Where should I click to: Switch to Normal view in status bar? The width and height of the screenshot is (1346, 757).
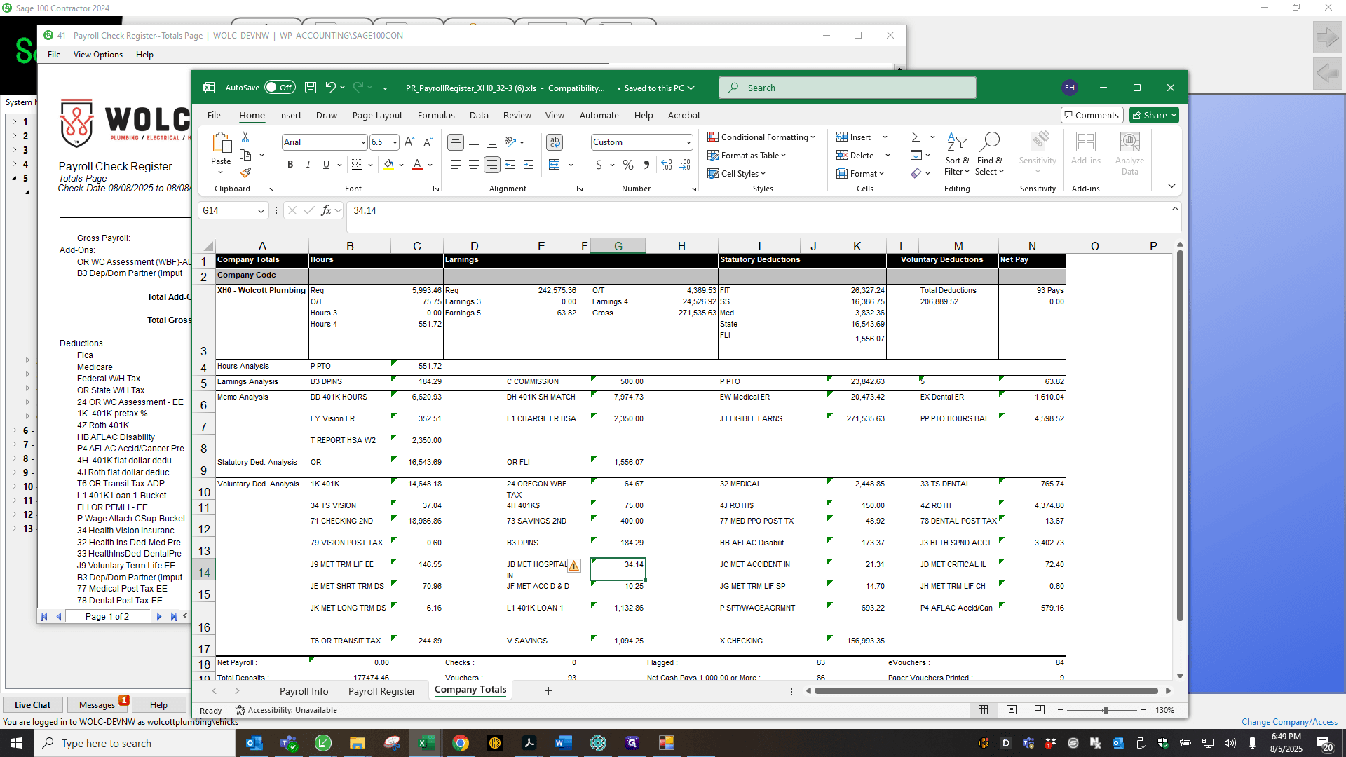click(x=984, y=710)
